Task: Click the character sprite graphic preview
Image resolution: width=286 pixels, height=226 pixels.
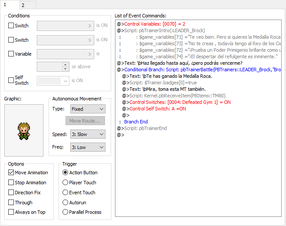Action: click(x=24, y=130)
